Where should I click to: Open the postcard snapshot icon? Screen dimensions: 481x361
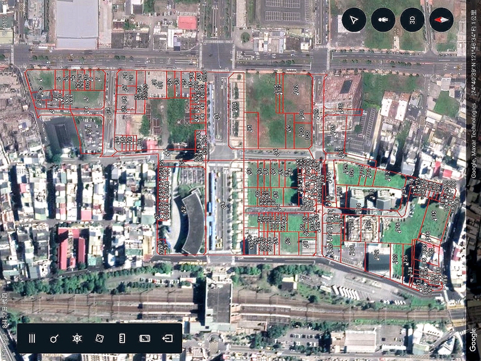pyautogui.click(x=144, y=339)
